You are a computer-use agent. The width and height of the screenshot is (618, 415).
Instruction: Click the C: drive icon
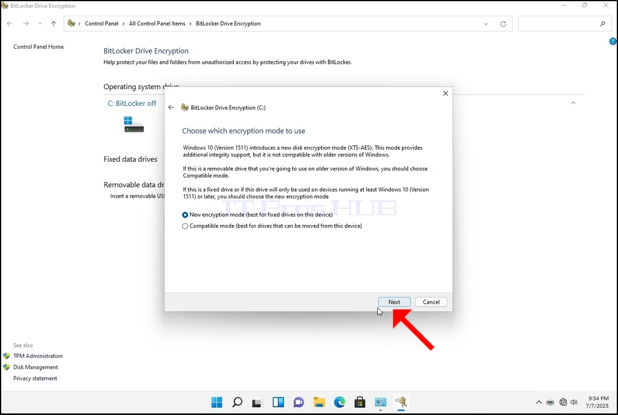pos(133,124)
